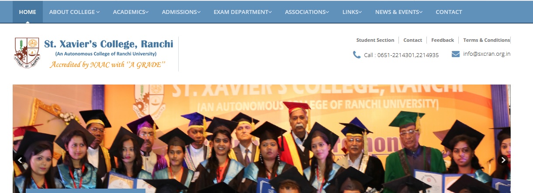Go to previous slide with left arrow
The width and height of the screenshot is (533, 193).
coord(19,160)
